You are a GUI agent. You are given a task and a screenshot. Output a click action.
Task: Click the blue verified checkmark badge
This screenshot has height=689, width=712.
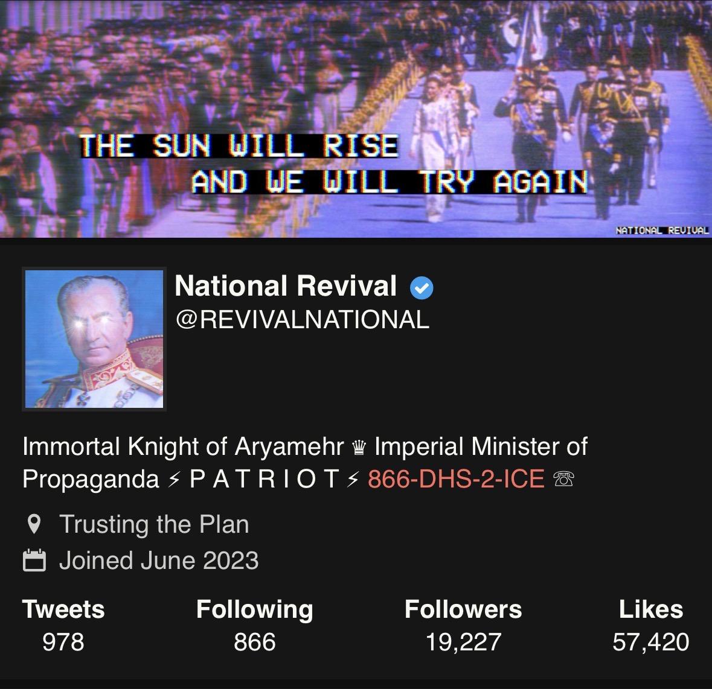(422, 288)
